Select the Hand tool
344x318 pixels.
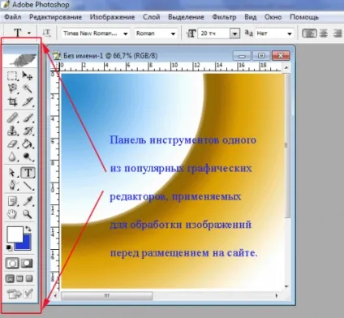(12, 214)
